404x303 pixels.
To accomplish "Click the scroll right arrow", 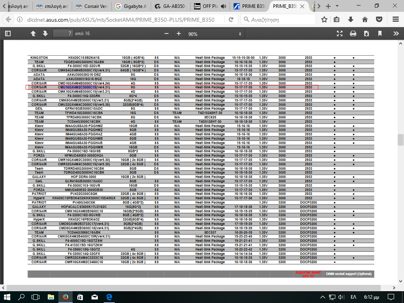I will click(394, 288).
